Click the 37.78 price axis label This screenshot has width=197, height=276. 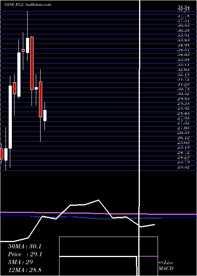pos(184,16)
